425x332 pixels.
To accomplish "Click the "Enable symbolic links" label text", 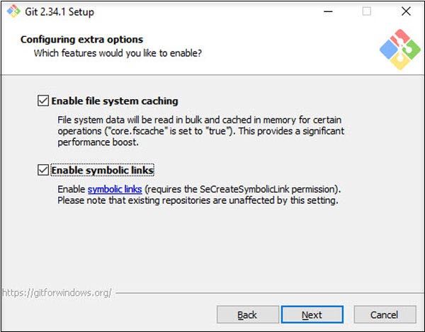I will (103, 171).
